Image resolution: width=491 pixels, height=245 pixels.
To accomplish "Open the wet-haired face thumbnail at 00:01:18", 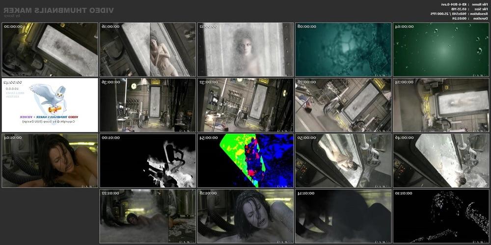I will coord(245,216).
